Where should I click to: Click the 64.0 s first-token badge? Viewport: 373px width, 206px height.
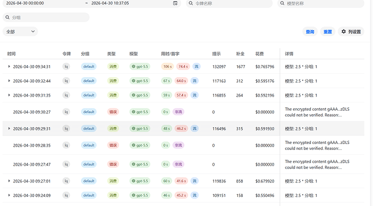tap(181, 81)
